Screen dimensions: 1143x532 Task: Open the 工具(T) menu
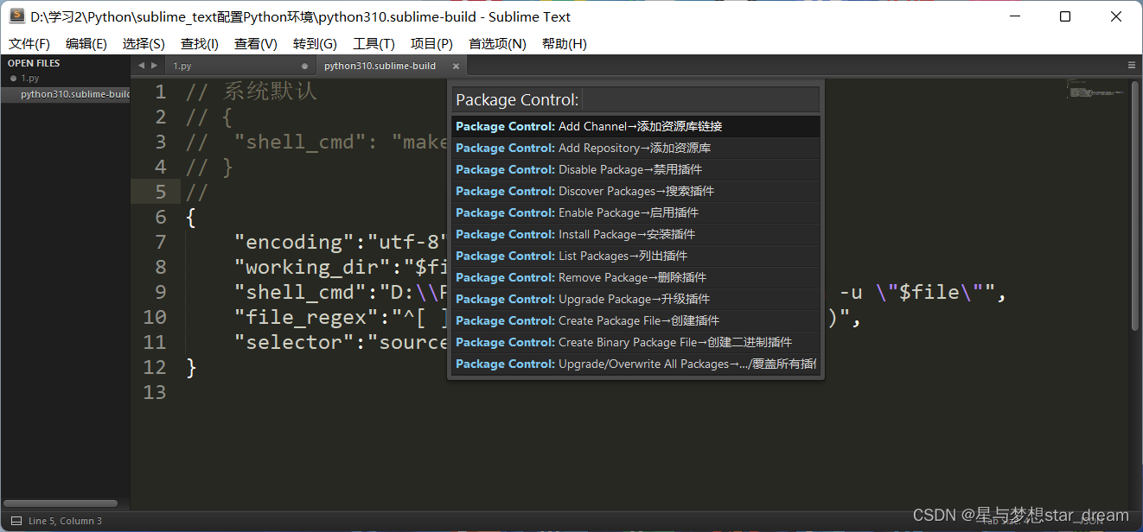(x=374, y=43)
